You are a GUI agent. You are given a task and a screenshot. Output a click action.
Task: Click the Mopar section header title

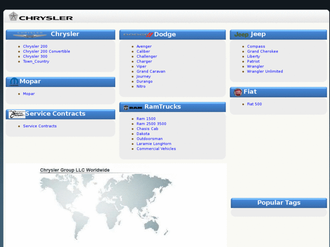[30, 82]
